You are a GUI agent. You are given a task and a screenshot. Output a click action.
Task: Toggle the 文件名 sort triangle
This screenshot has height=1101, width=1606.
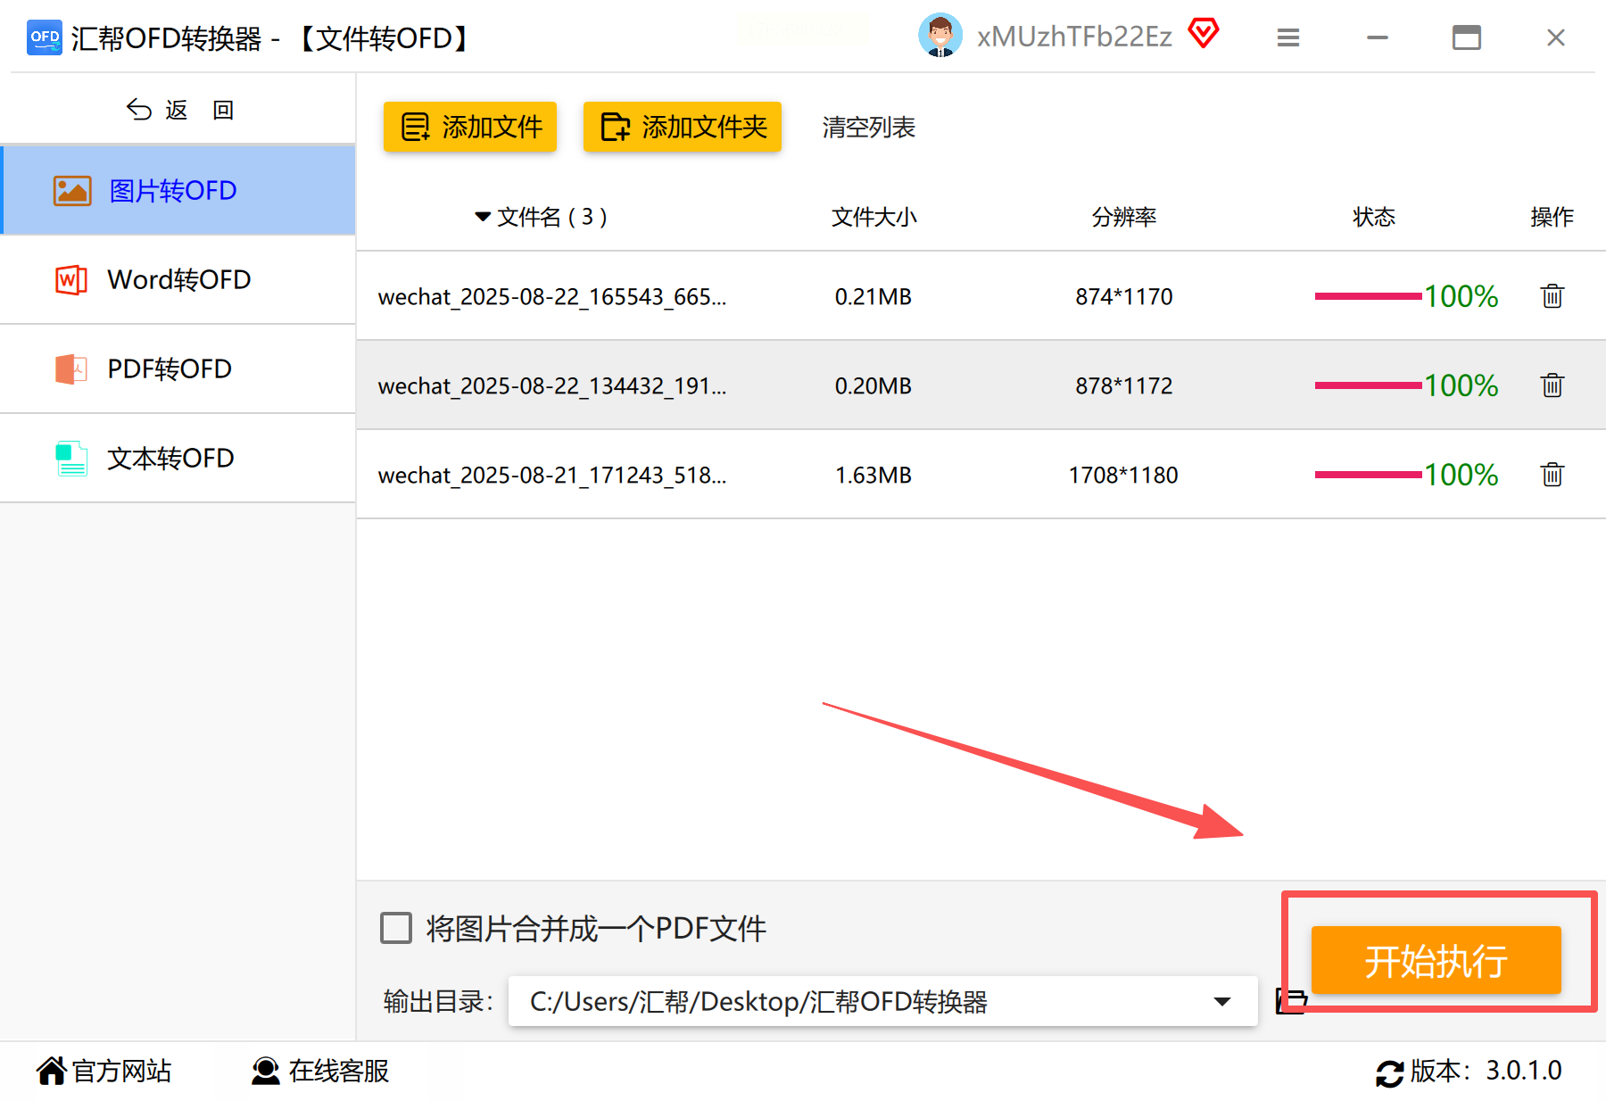point(483,216)
